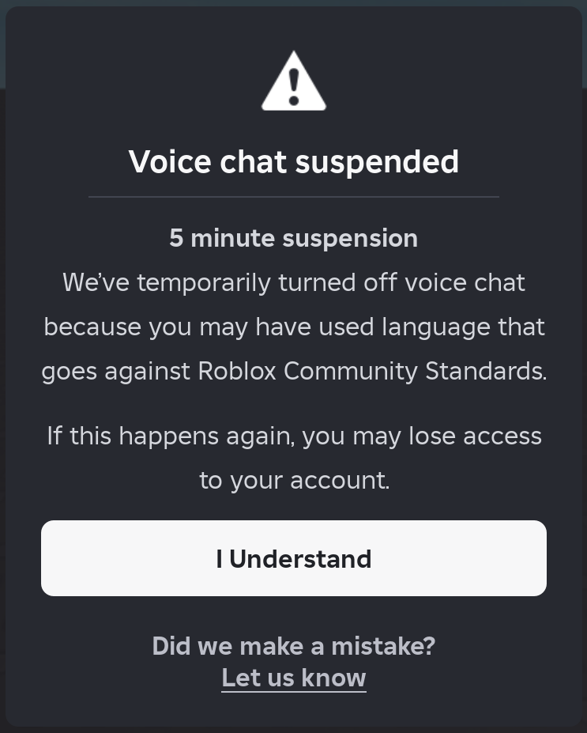This screenshot has height=733, width=587.
Task: Click the Voice chat suspended heading
Action: tap(294, 162)
